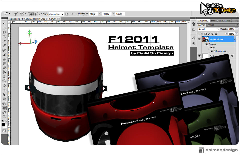The image size is (240, 155).
Task: Toggle lock image pixels brush icon
Action: coord(209,34)
